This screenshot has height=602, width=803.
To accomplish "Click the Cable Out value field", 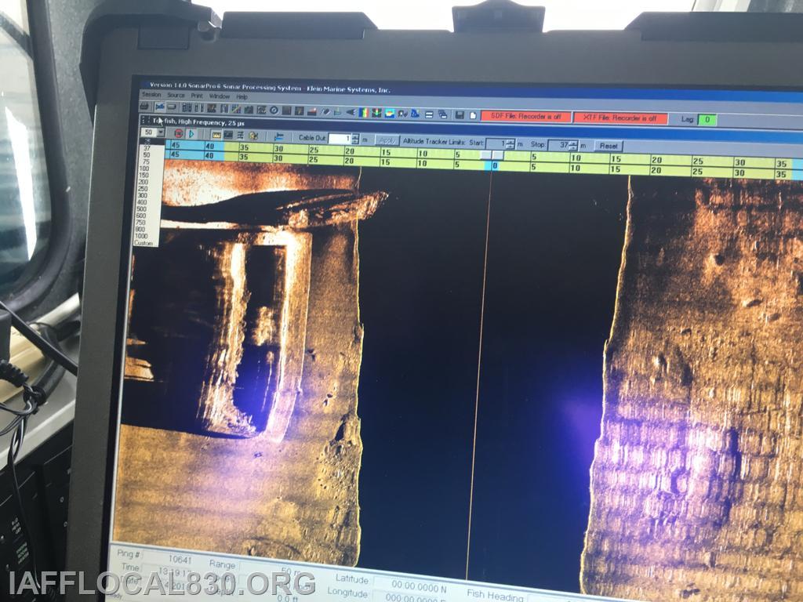I will [339, 138].
